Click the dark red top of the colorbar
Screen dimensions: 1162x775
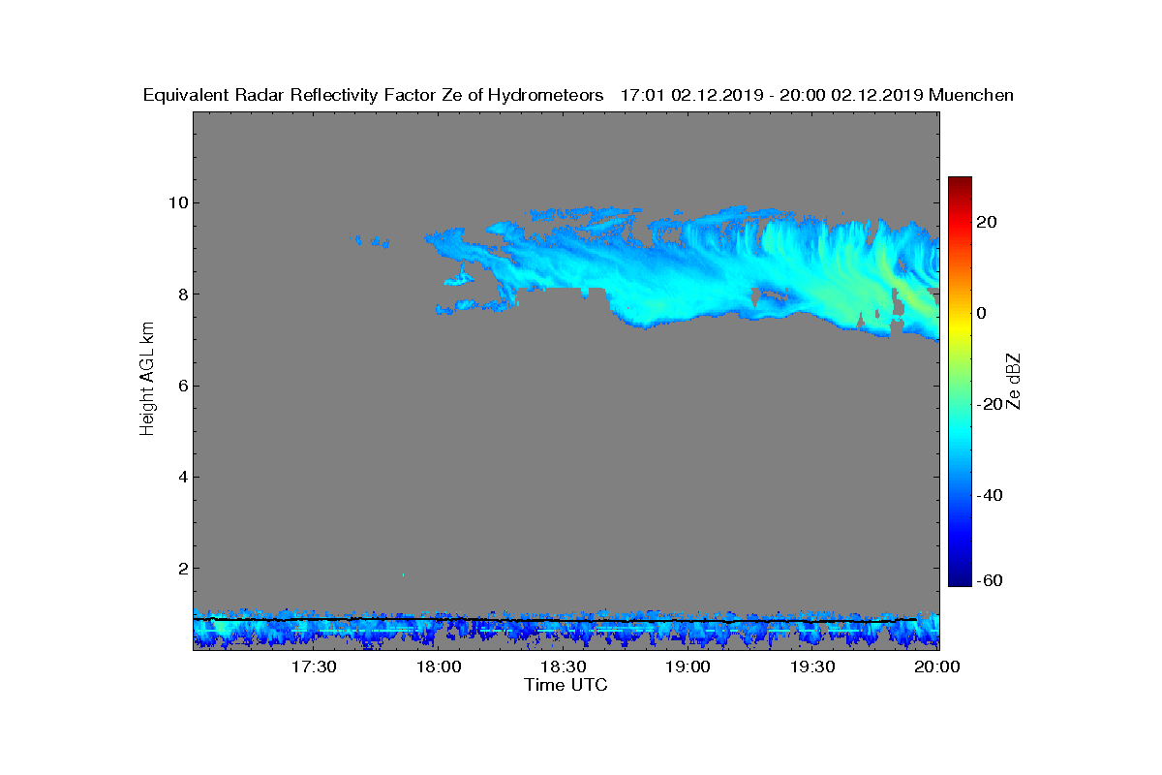pos(960,182)
